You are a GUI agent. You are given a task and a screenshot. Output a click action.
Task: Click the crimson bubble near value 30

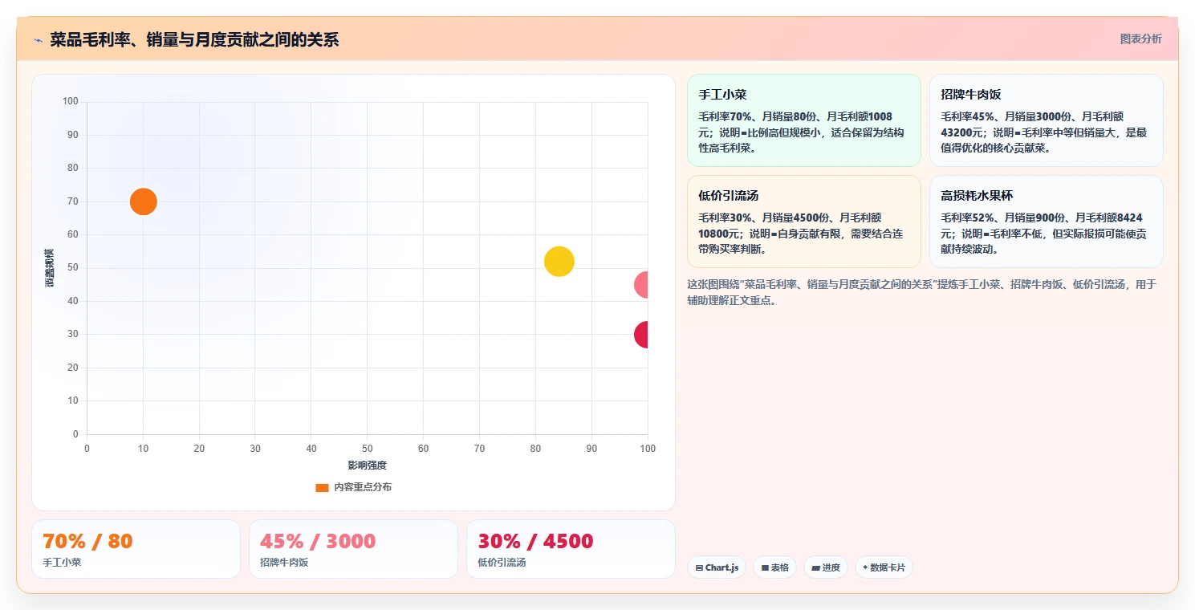641,335
